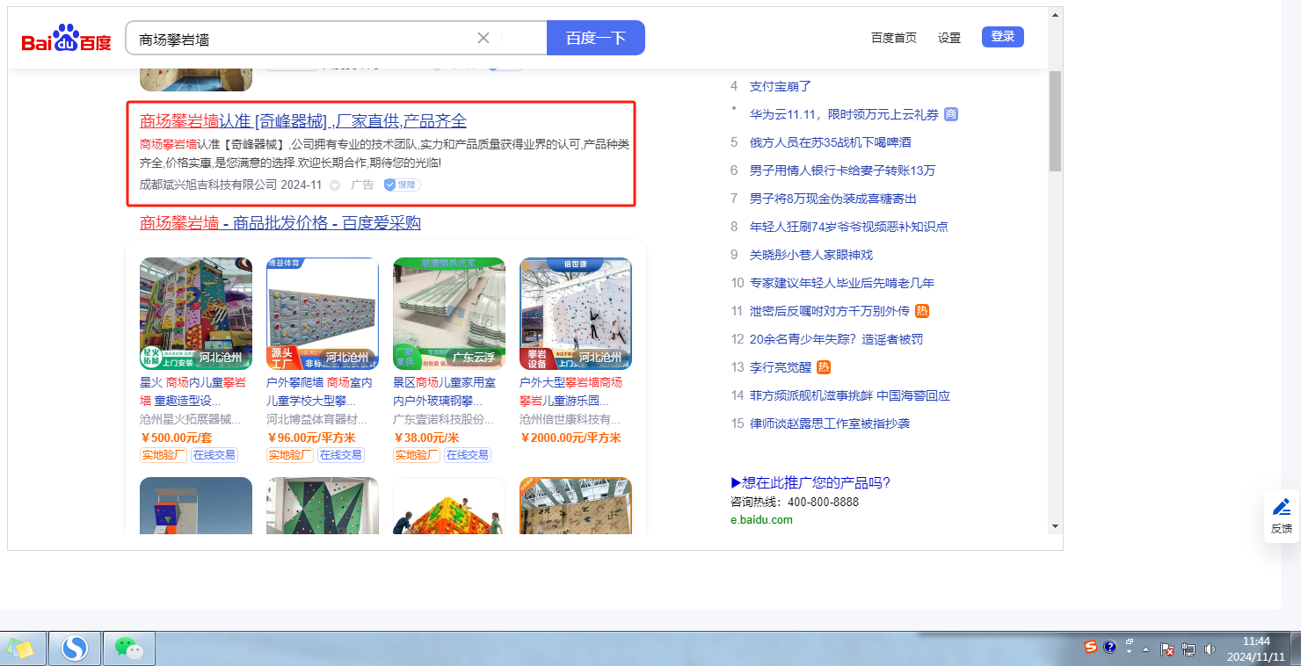1301x666 pixels.
Task: Open WeChat from the taskbar
Action: 129,648
